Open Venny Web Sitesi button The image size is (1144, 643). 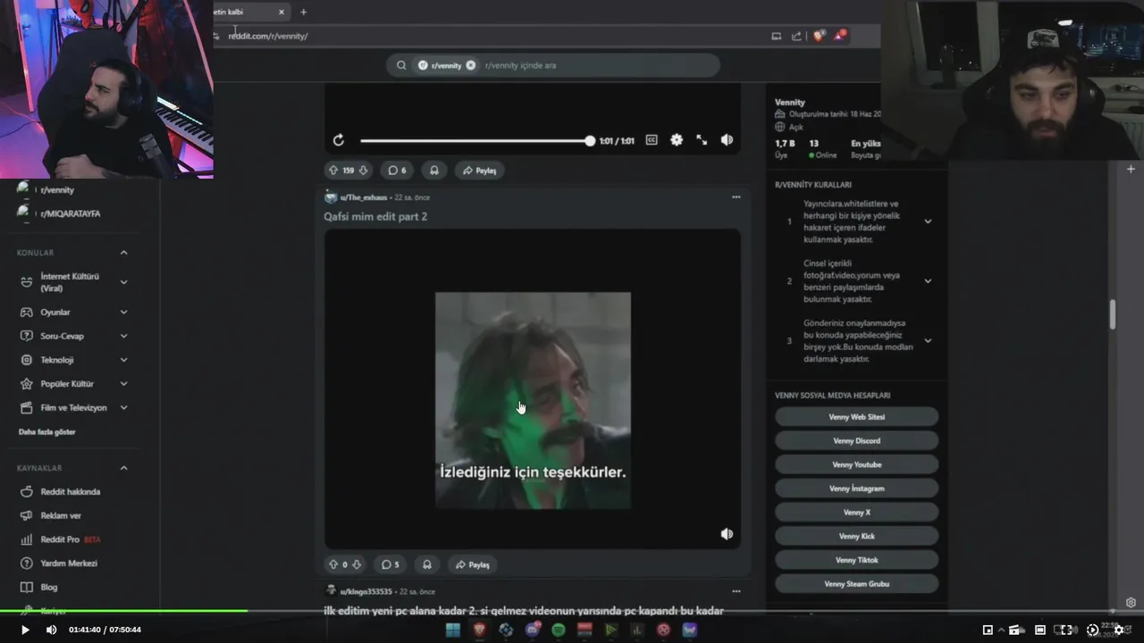[x=856, y=417]
